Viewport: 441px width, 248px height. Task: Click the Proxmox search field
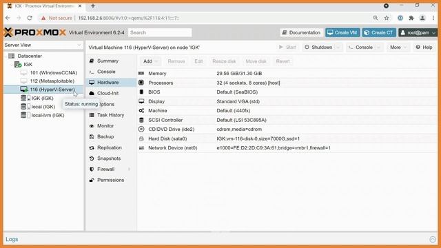[160, 32]
